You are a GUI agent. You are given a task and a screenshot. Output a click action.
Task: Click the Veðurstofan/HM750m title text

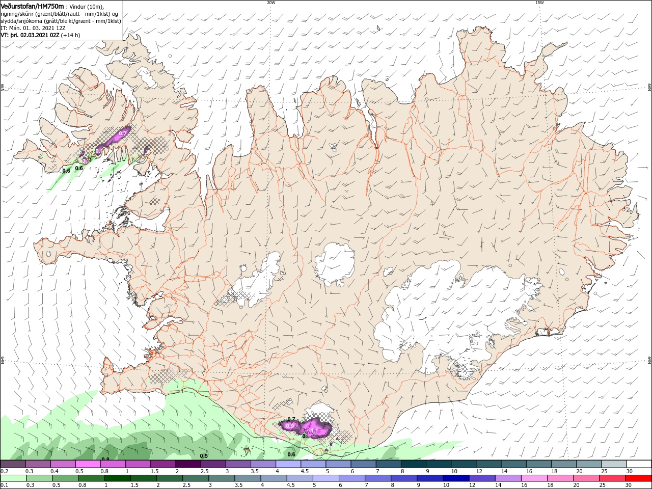click(x=32, y=6)
